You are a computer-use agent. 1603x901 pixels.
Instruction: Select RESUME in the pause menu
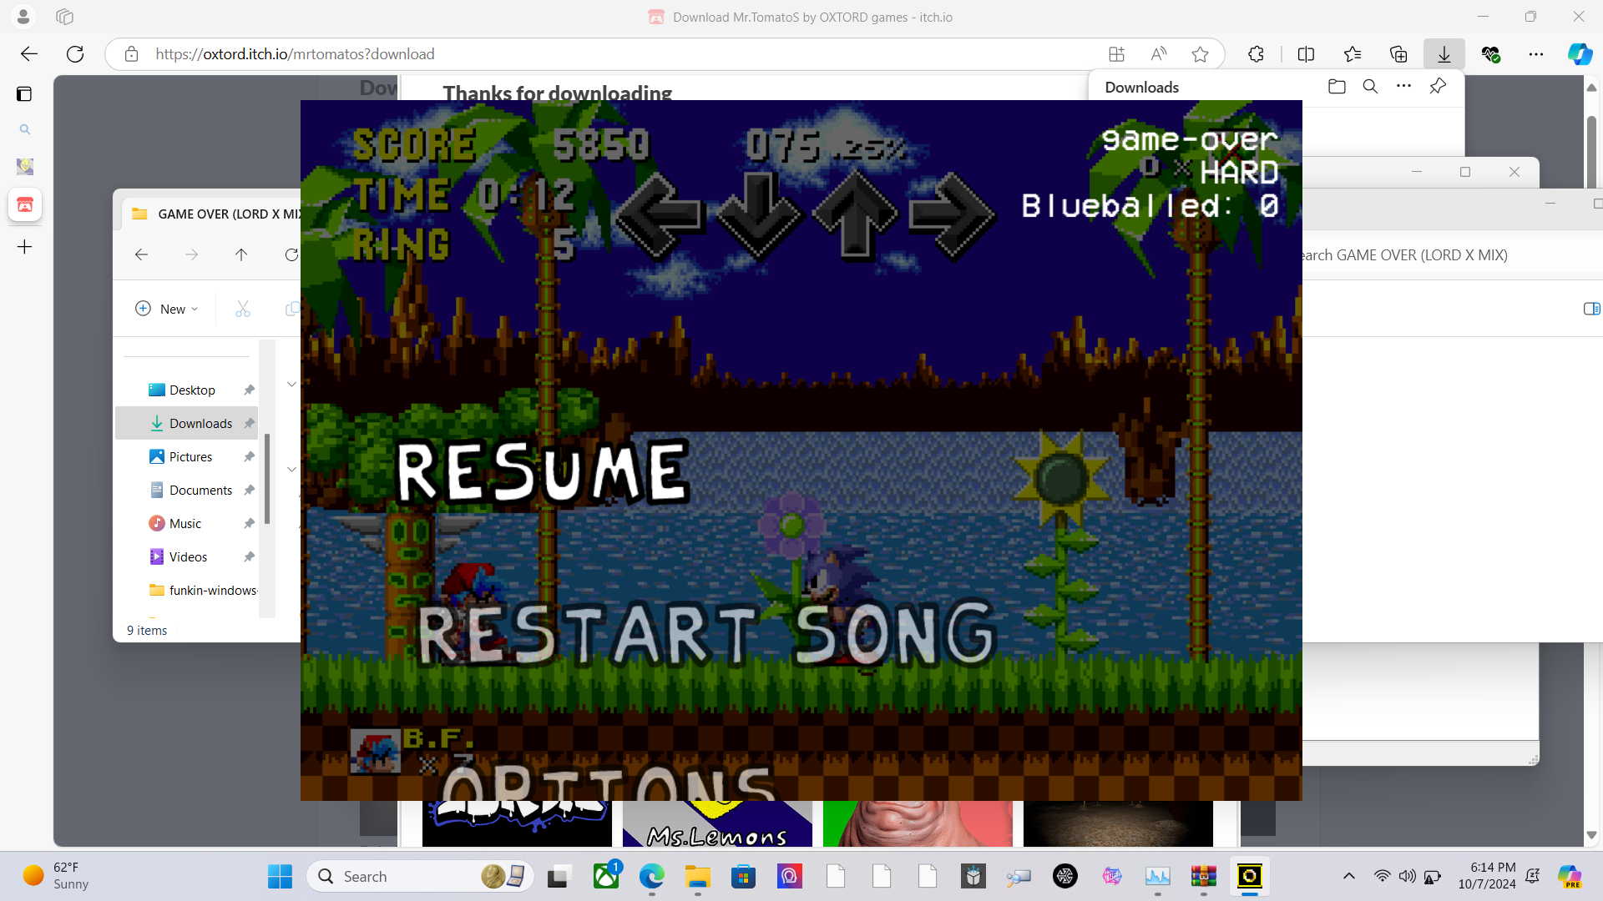click(x=543, y=473)
